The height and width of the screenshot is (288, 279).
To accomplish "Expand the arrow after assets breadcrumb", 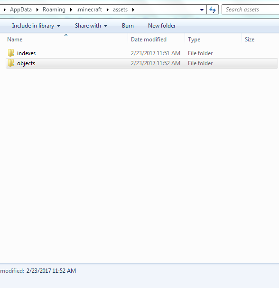I will tap(133, 10).
